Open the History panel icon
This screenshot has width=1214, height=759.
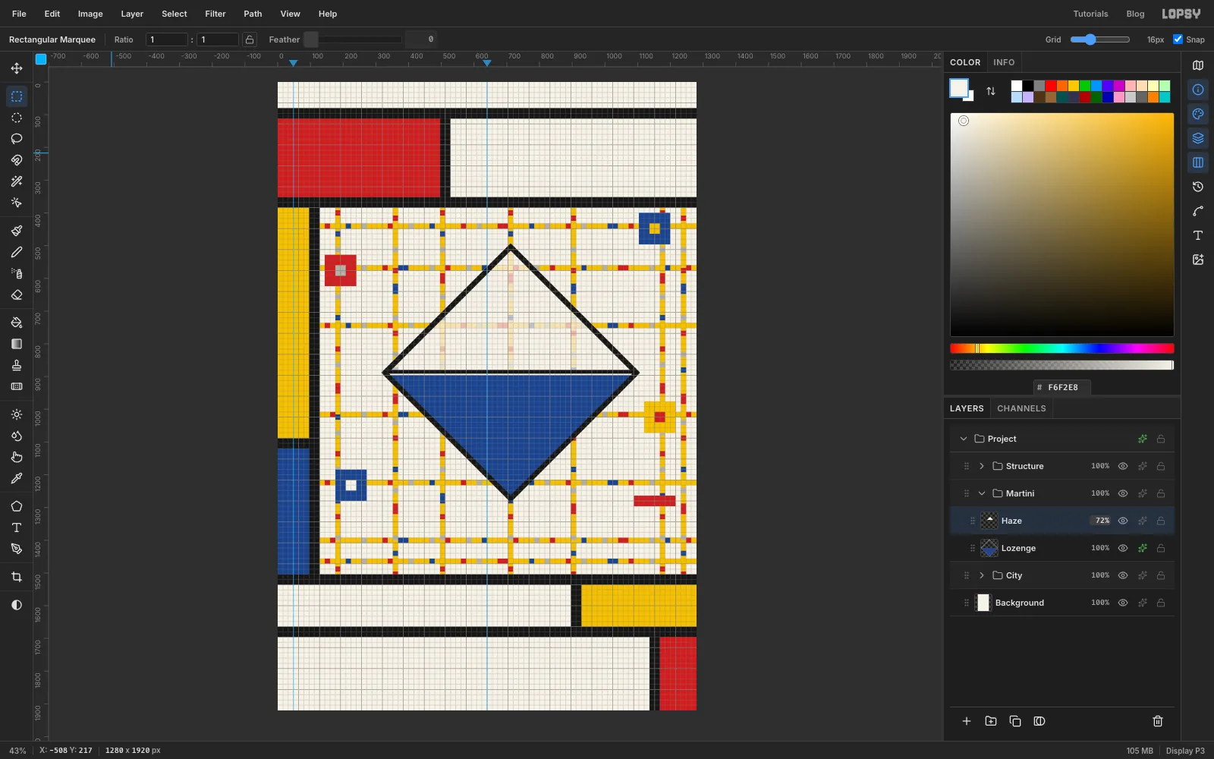tap(1198, 187)
